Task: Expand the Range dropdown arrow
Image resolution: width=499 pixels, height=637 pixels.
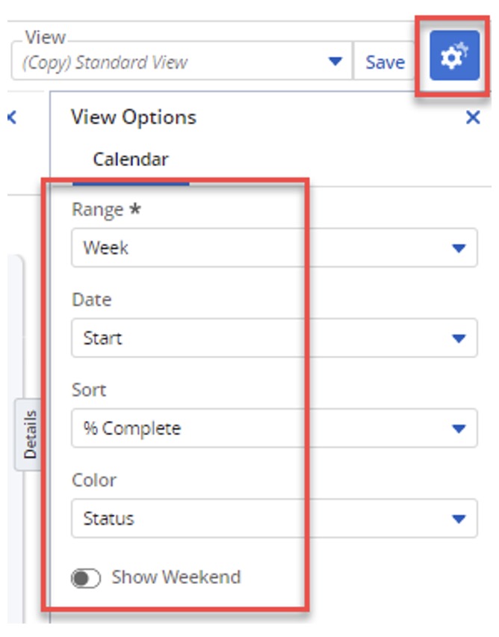Action: 459,247
